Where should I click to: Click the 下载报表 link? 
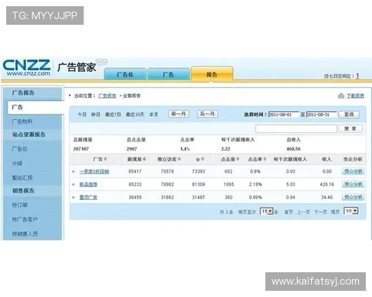[x=355, y=96]
